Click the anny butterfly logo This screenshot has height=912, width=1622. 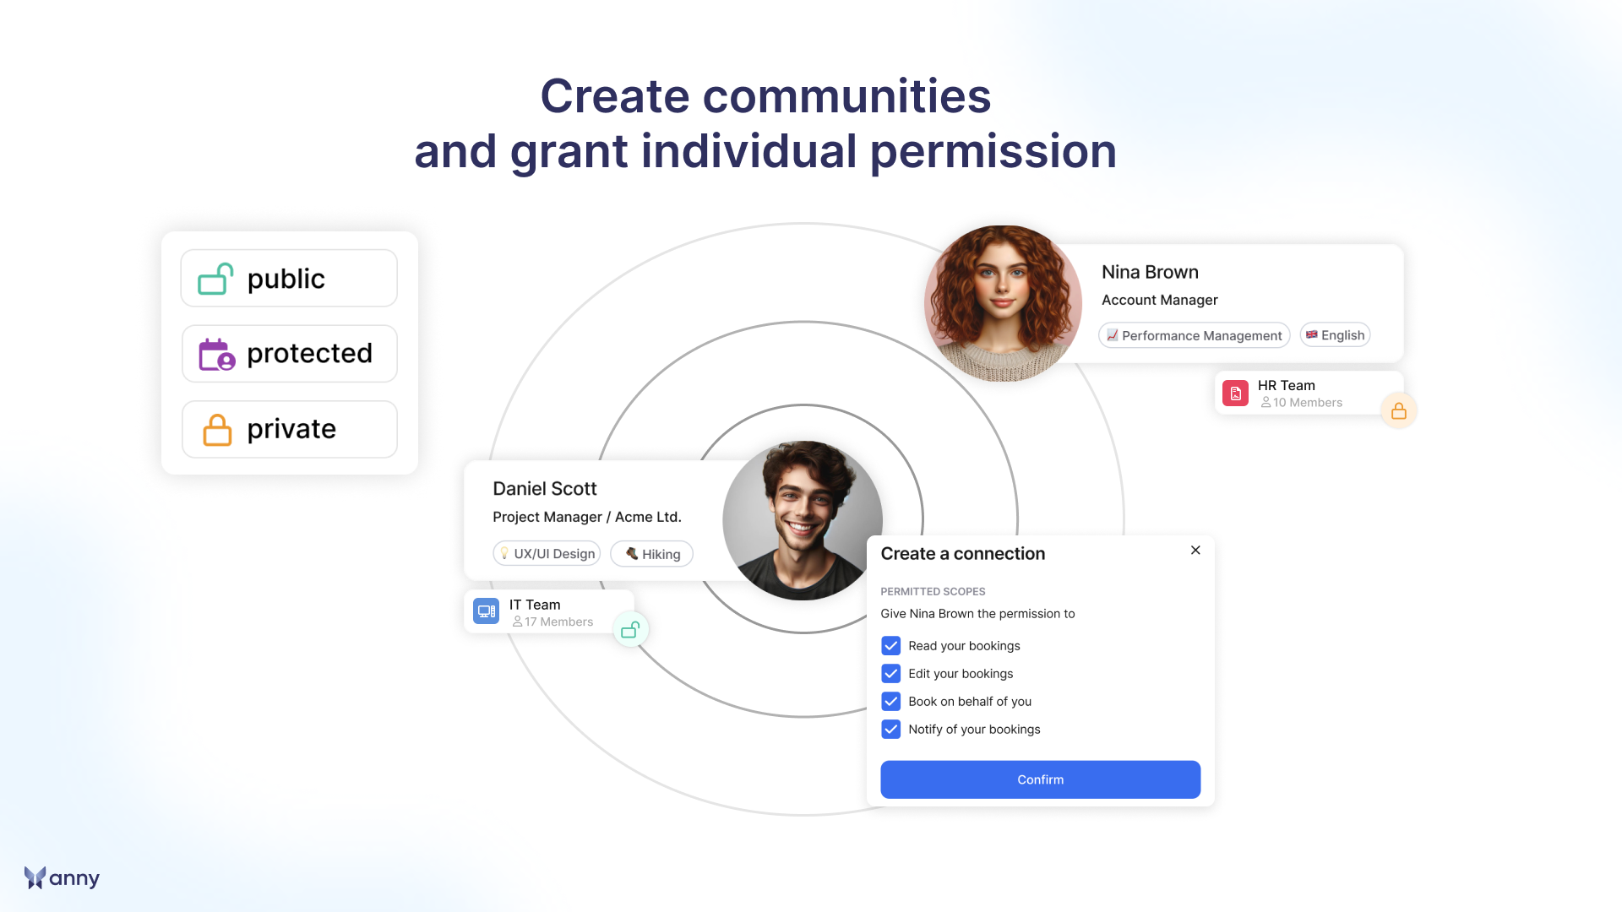coord(35,878)
